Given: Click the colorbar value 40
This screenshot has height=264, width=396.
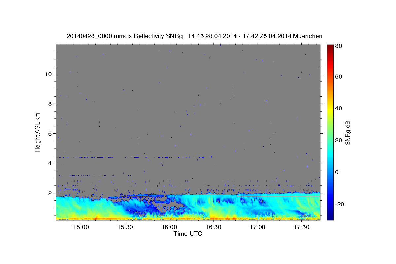Looking at the screenshot, I should pos(338,108).
